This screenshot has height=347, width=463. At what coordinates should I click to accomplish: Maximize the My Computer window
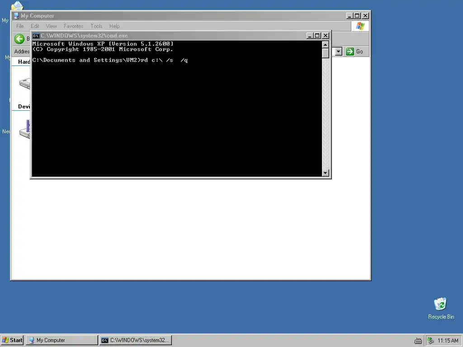(357, 16)
